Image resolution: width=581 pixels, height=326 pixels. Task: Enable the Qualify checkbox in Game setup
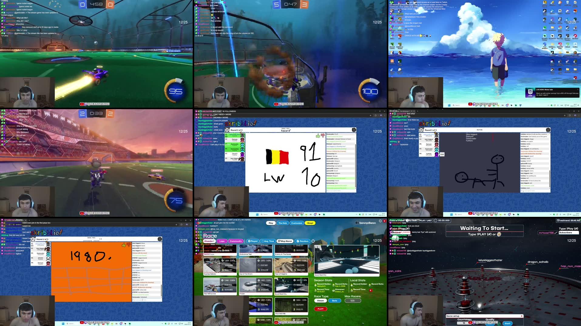499,323
